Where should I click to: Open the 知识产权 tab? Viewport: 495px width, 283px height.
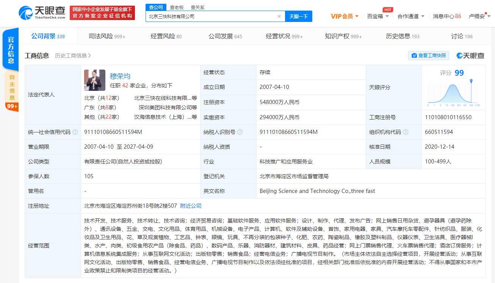pos(343,36)
